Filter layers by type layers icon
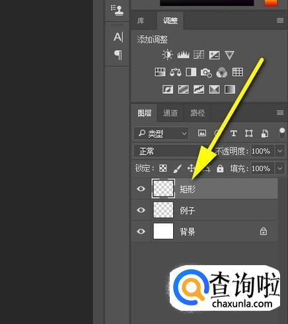 click(x=233, y=133)
